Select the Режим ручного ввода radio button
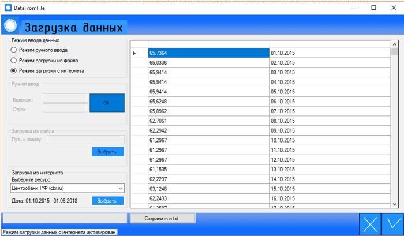This screenshot has height=236, width=404. point(14,50)
